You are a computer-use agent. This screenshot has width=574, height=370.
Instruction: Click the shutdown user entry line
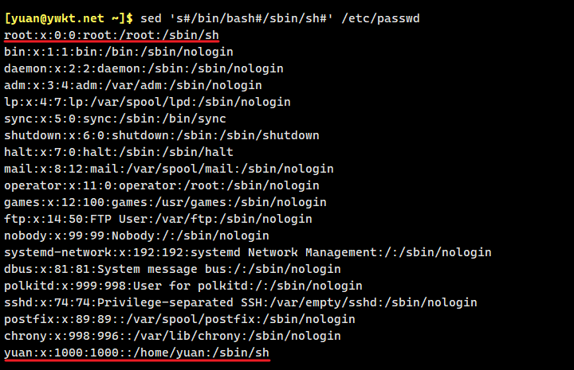[161, 135]
